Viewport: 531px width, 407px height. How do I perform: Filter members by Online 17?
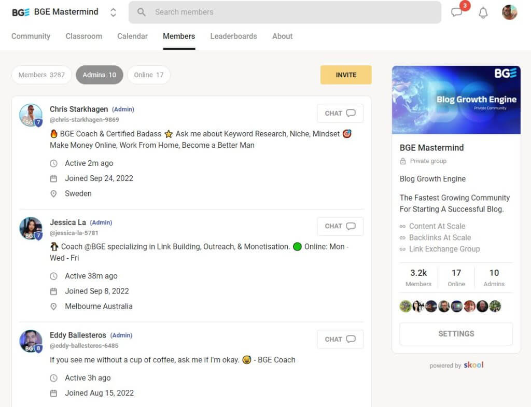(149, 75)
